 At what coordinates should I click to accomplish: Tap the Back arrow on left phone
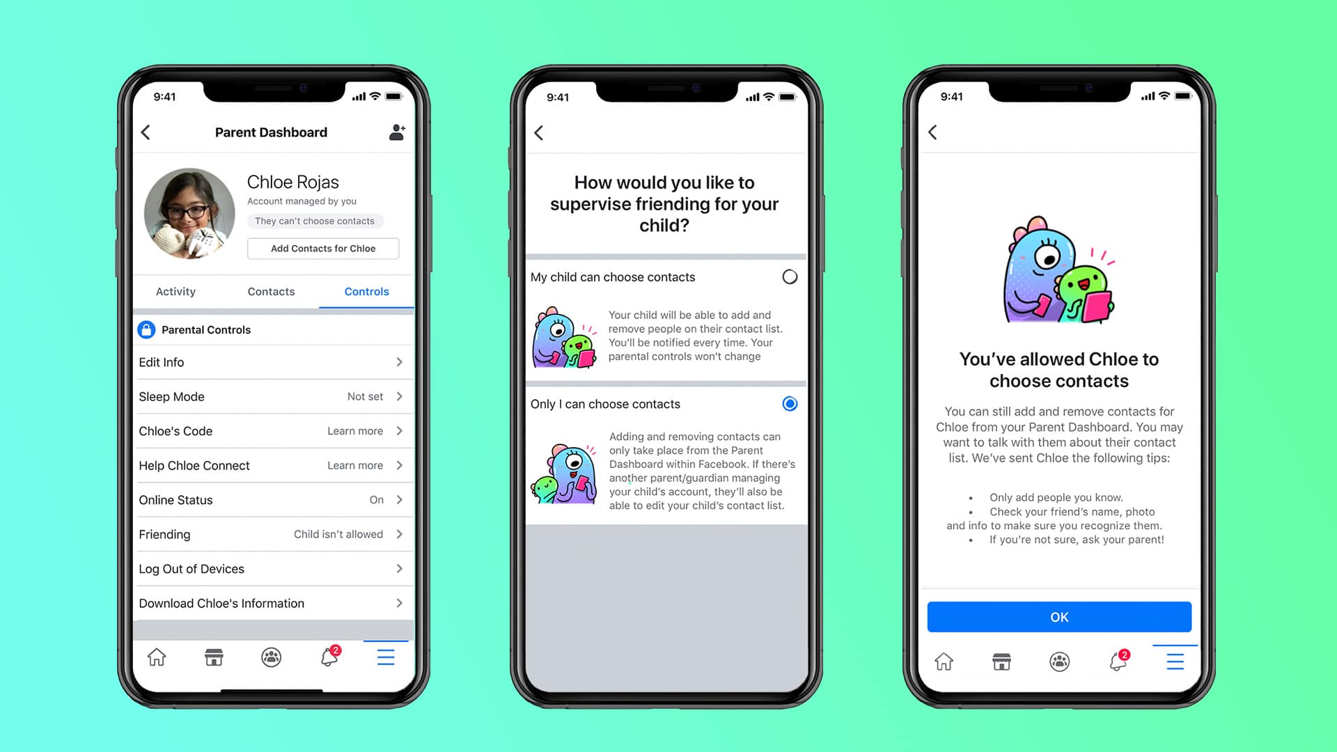[147, 132]
